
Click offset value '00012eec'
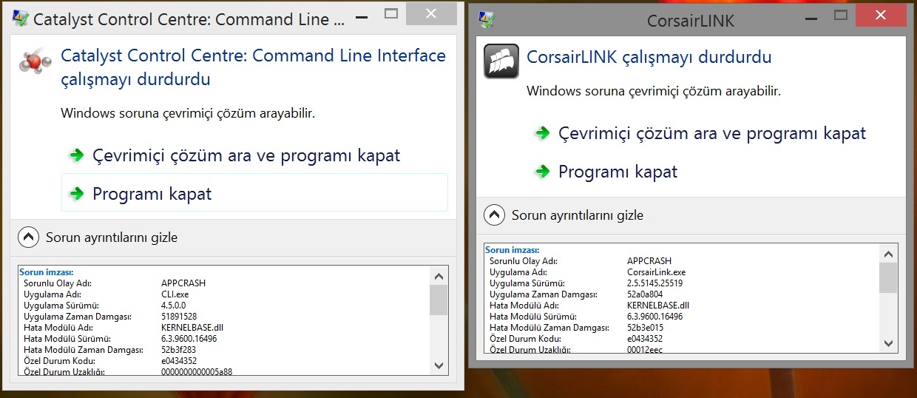click(643, 349)
